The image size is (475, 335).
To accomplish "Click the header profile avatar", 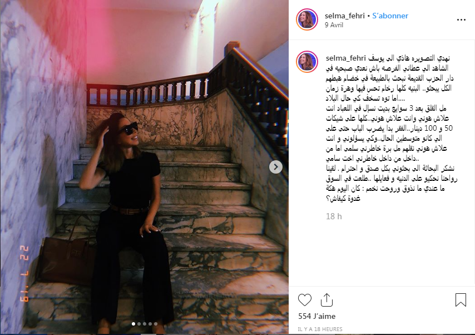I will point(307,19).
